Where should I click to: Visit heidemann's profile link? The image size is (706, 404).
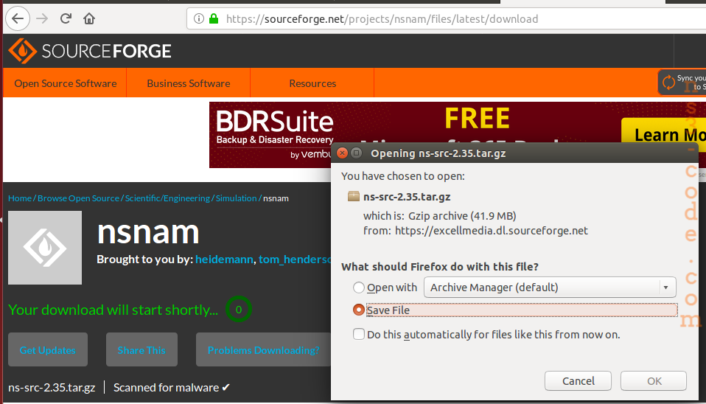[x=224, y=260]
